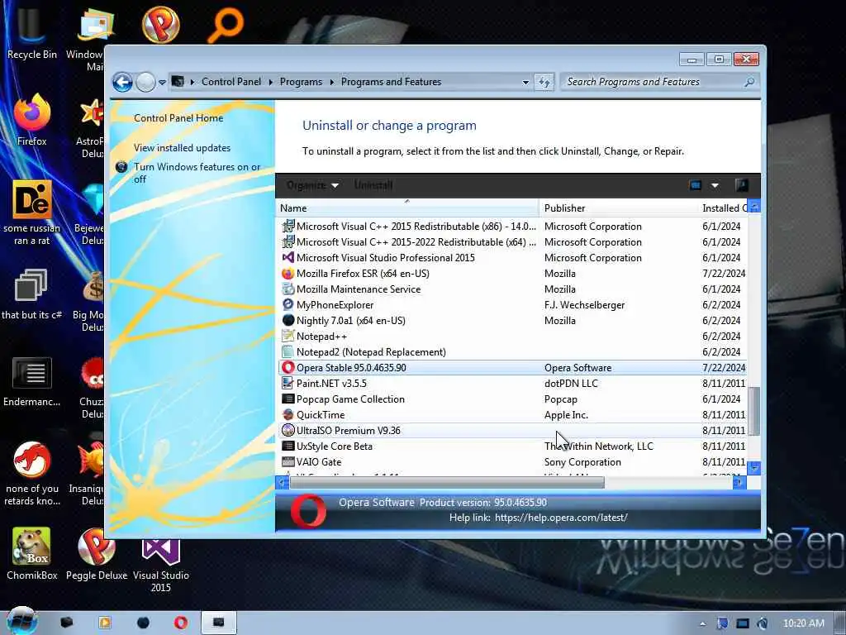846x635 pixels.
Task: Click the horizontal scrollbar left arrow
Action: [x=283, y=483]
